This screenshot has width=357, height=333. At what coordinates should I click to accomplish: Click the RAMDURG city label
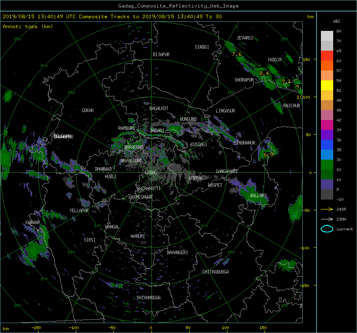point(127,128)
